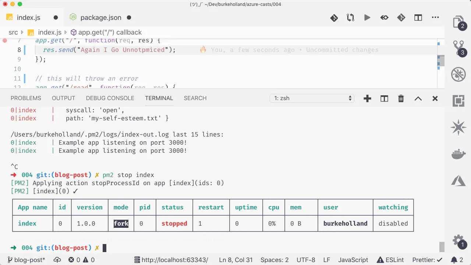Switch branch via blog-post* status item
This screenshot has width=471, height=265.
[x=26, y=260]
